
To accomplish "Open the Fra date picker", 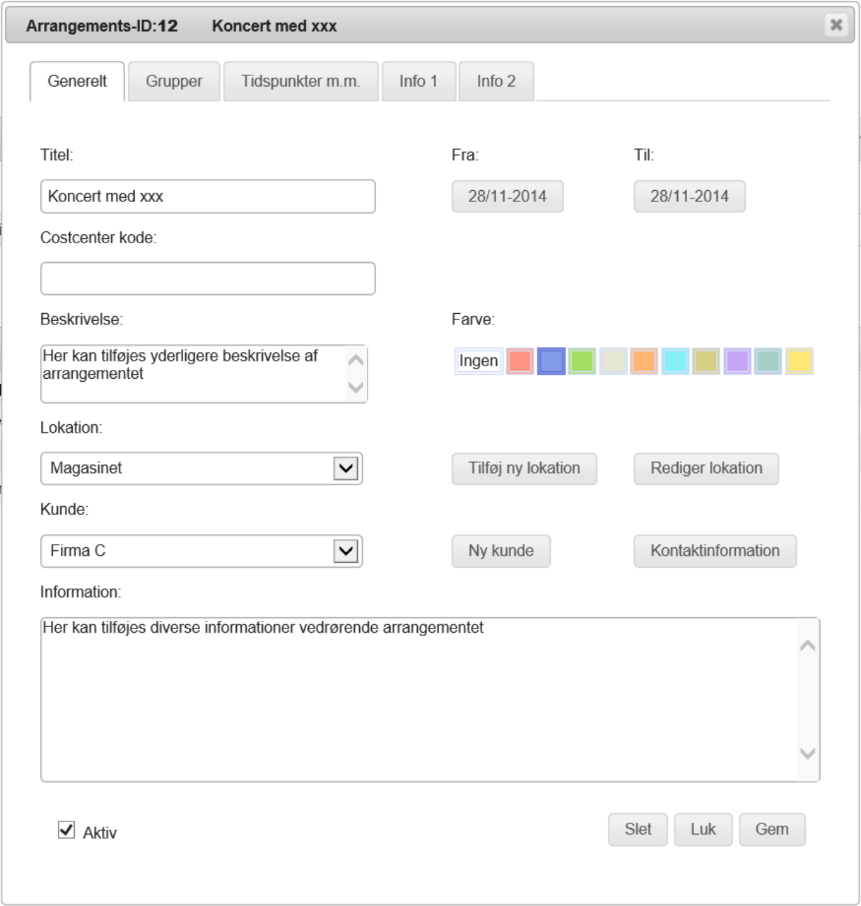I will point(507,196).
